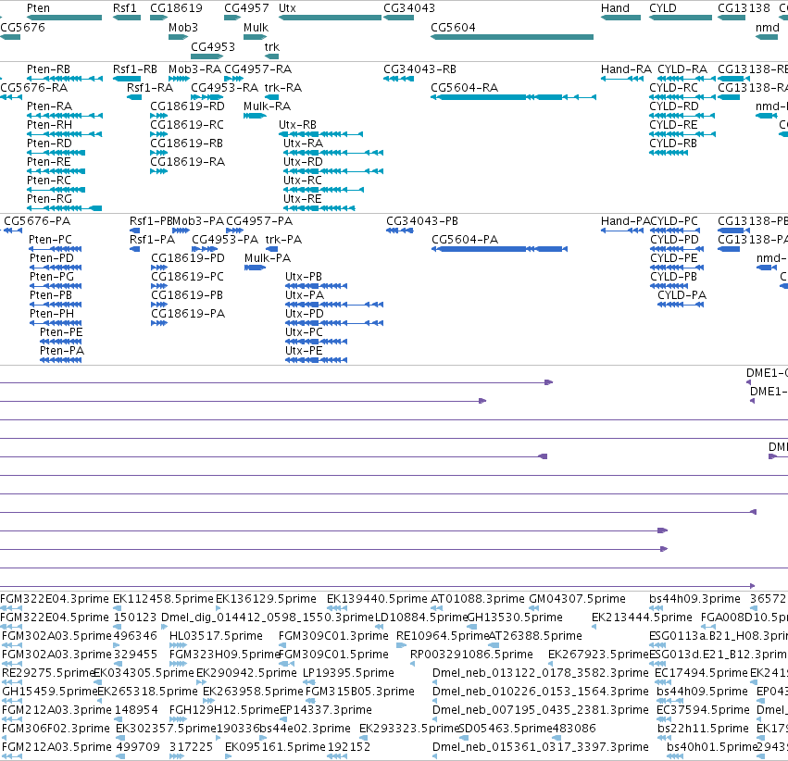788x761 pixels.
Task: Select the Pten-PC protein label
Action: click(50, 240)
